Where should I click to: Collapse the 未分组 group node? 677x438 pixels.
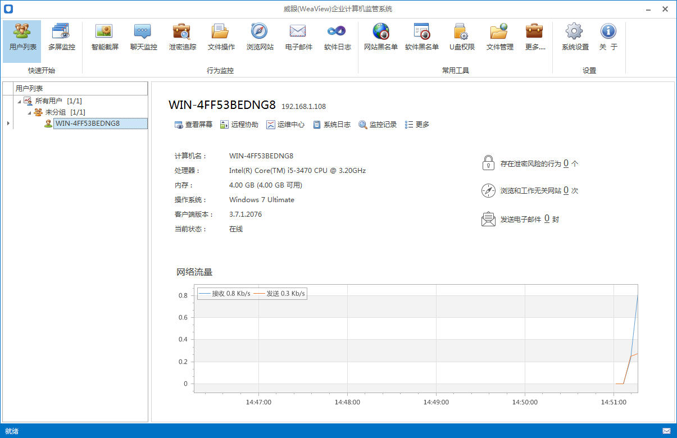29,112
